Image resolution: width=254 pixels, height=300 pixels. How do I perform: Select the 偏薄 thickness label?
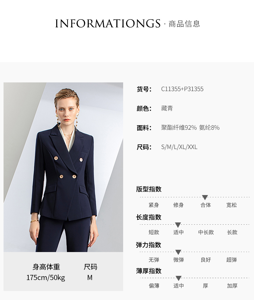154,286
